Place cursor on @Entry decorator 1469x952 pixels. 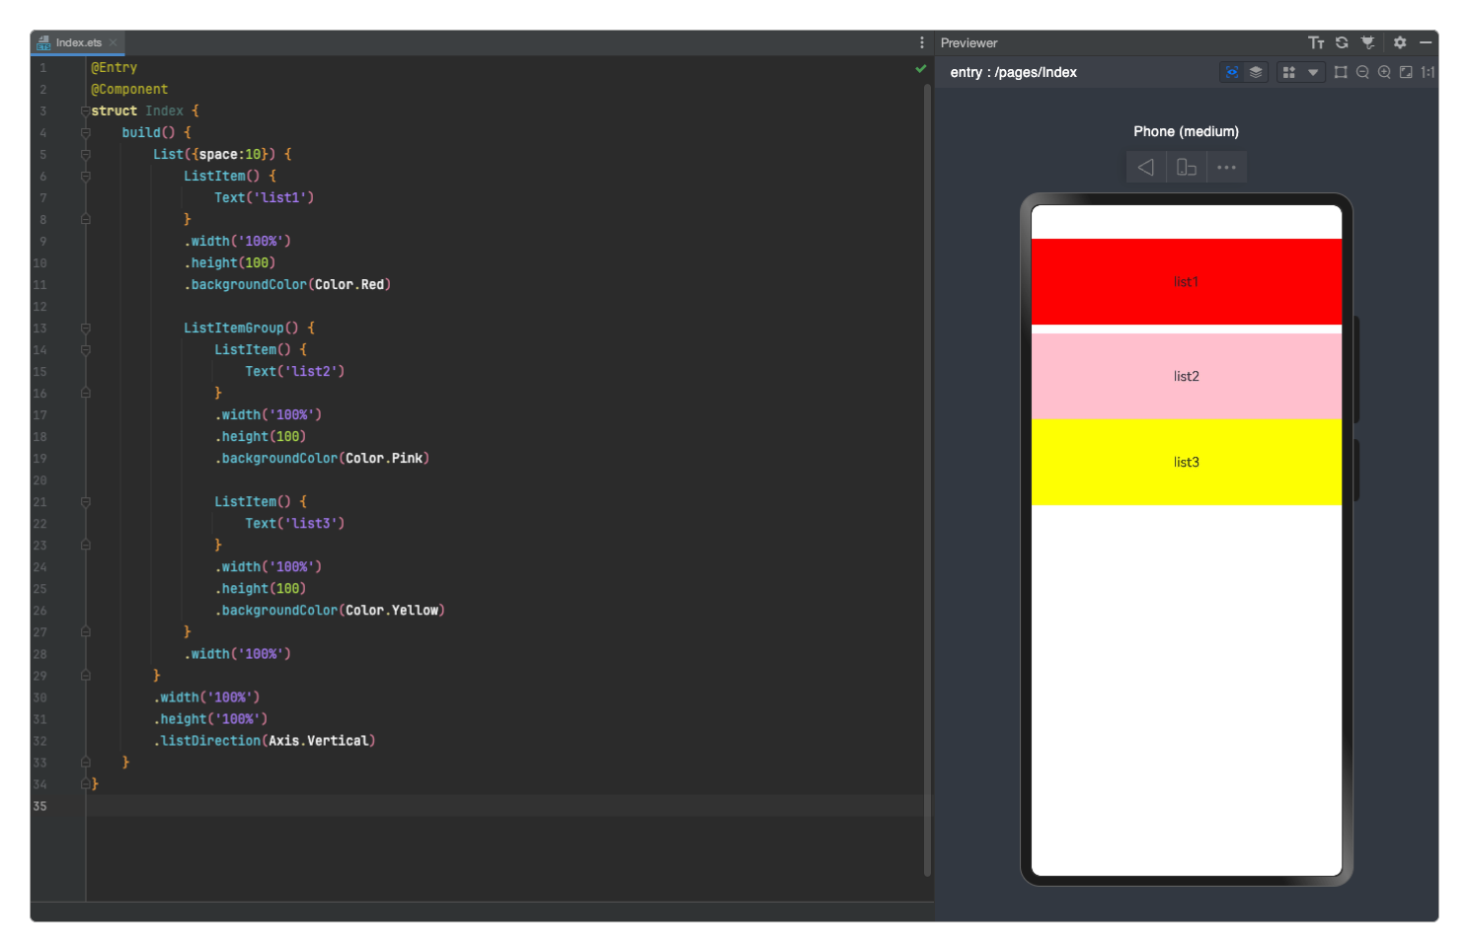point(114,68)
